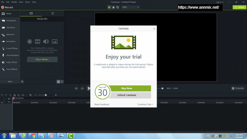This screenshot has width=247, height=139.
Task: Open the Cursor Effects panel
Action: [10, 48]
